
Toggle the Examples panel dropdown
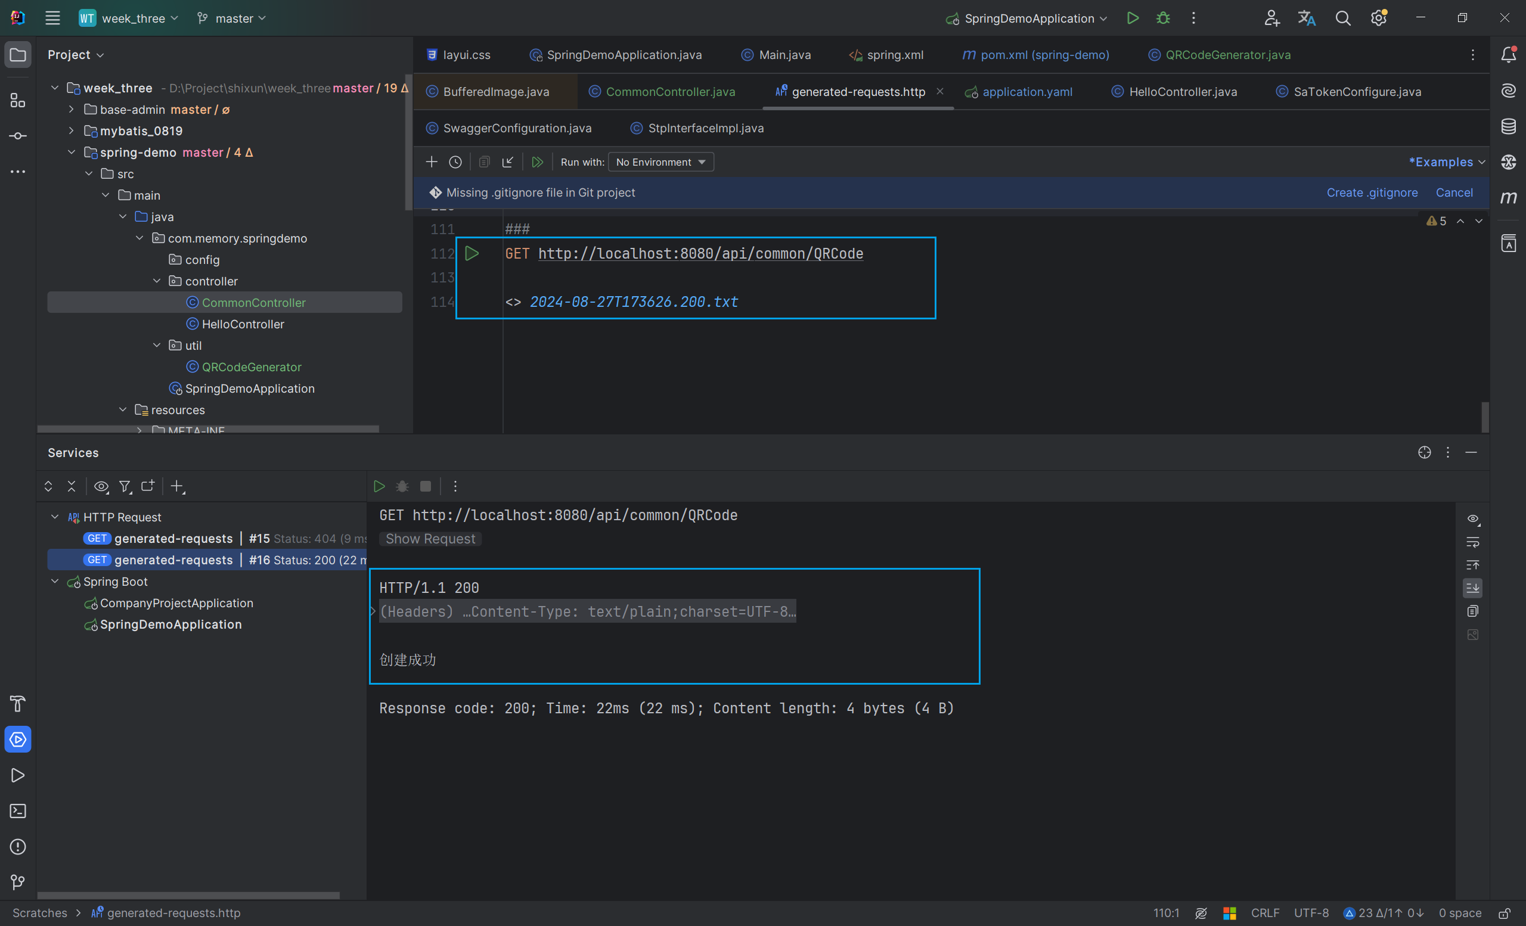tap(1443, 161)
